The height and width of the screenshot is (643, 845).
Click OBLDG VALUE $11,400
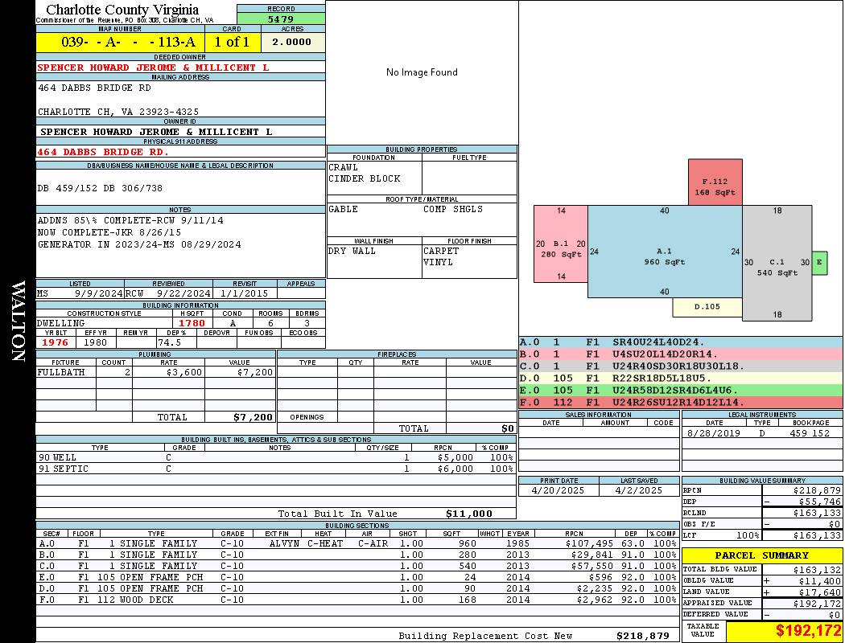tap(820, 581)
